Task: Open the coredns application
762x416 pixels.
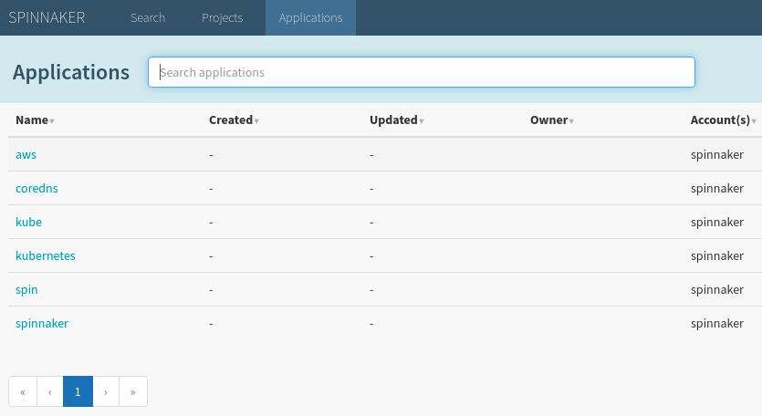Action: (37, 188)
